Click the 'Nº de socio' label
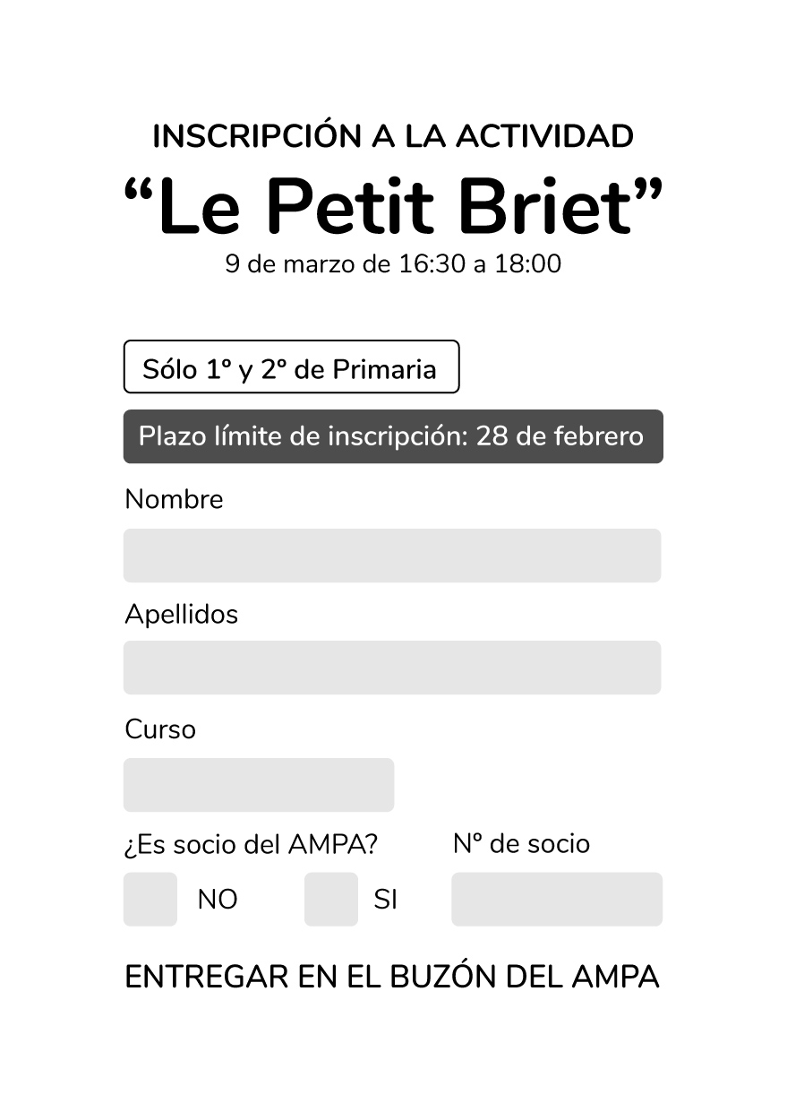This screenshot has height=1112, width=787. coord(521,844)
